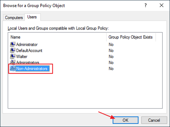The width and height of the screenshot is (170, 127).
Task: Select DefaultAccount in the users list
Action: tap(29, 50)
